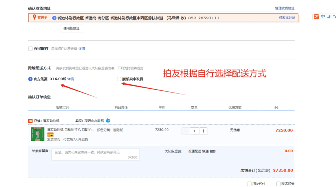Click the seller message input field
Image resolution: width=336 pixels, height=187 pixels.
(x=95, y=154)
